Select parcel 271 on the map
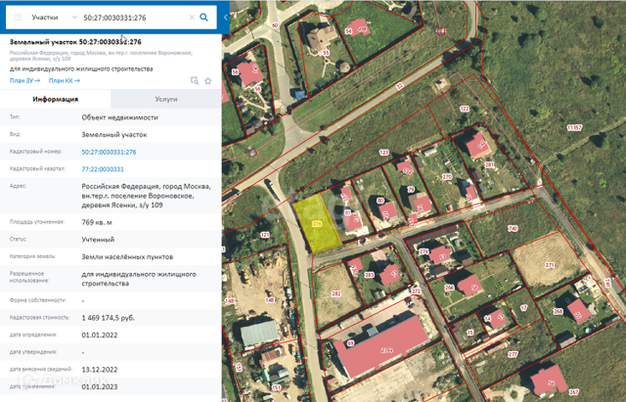Image resolution: width=626 pixels, height=402 pixels. 550,265
